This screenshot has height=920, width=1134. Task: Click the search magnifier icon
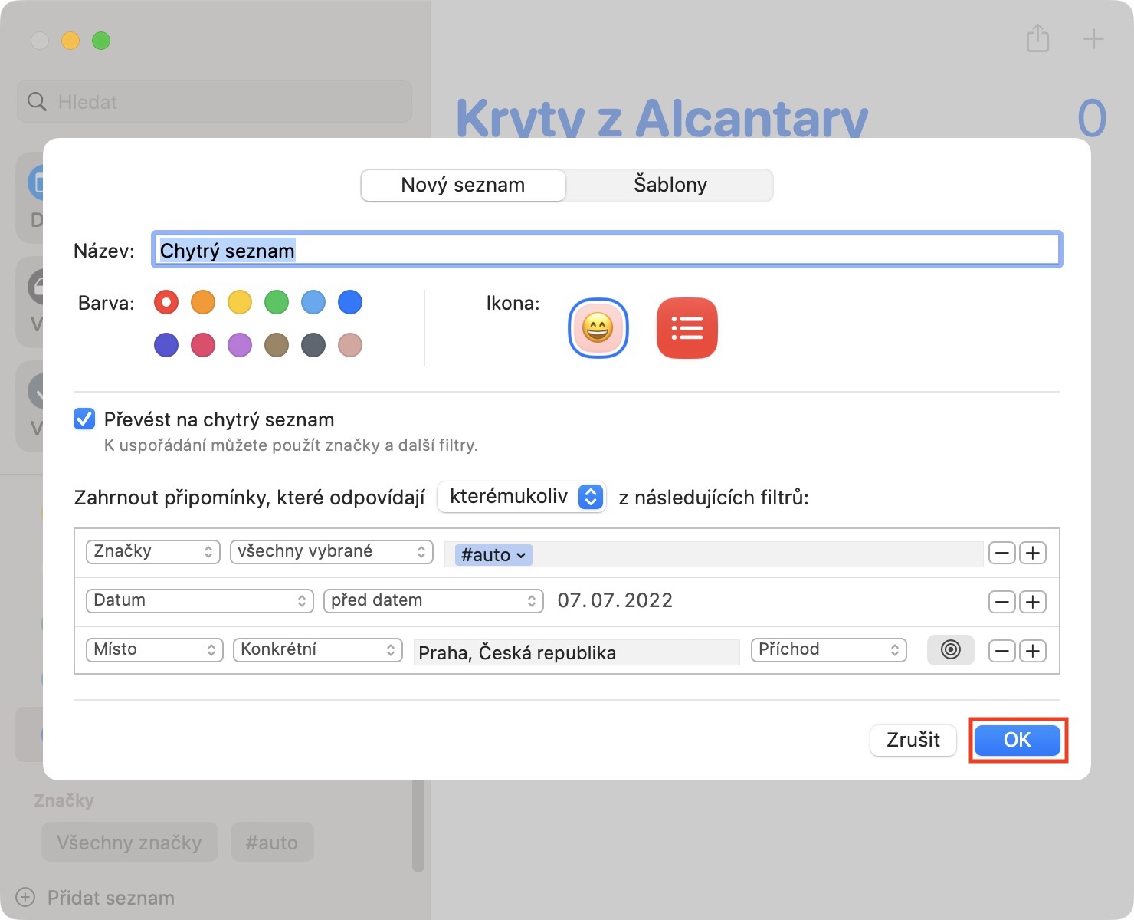click(37, 102)
